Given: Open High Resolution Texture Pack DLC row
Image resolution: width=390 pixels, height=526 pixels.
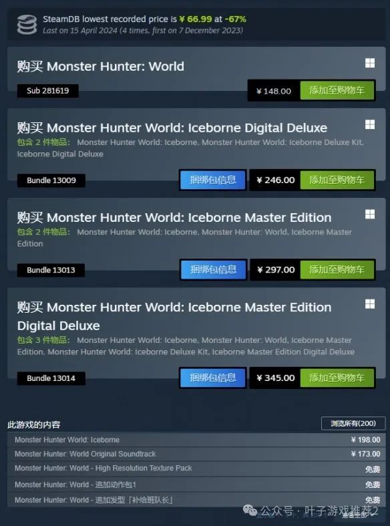Looking at the screenshot, I should (196, 469).
